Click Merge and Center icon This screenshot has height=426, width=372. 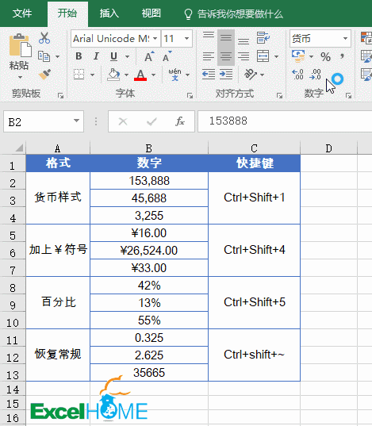coord(263,56)
